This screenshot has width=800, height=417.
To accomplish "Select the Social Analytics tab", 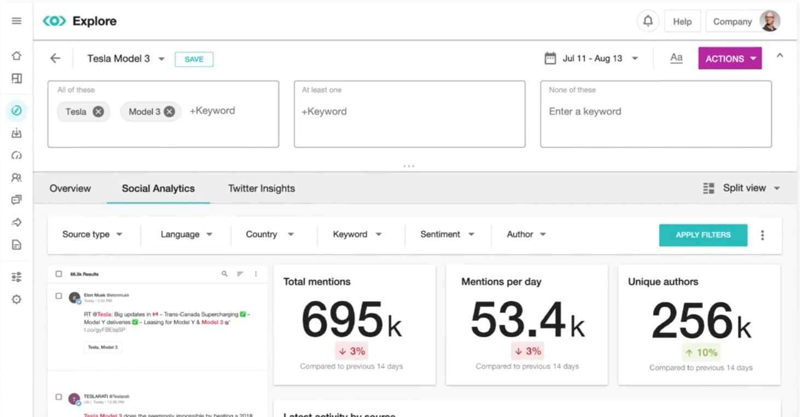I will 158,189.
